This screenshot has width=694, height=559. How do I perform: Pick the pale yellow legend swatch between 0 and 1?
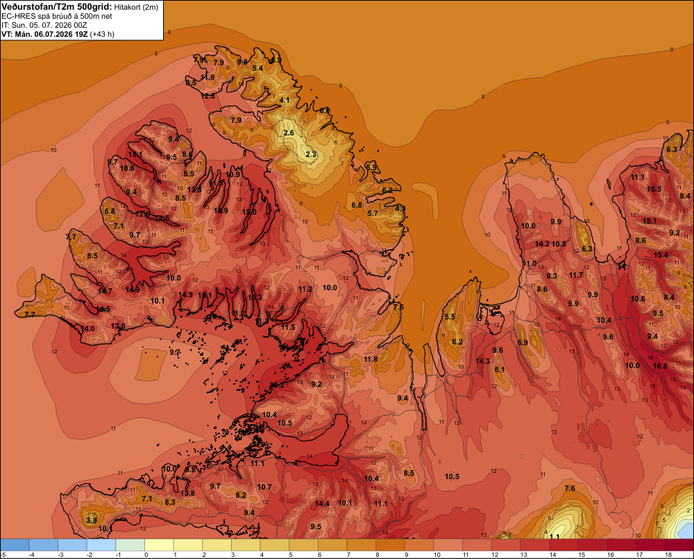159,545
